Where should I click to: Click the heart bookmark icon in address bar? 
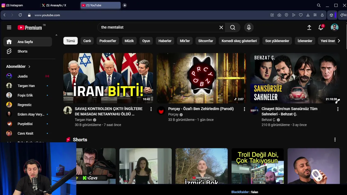point(301,15)
